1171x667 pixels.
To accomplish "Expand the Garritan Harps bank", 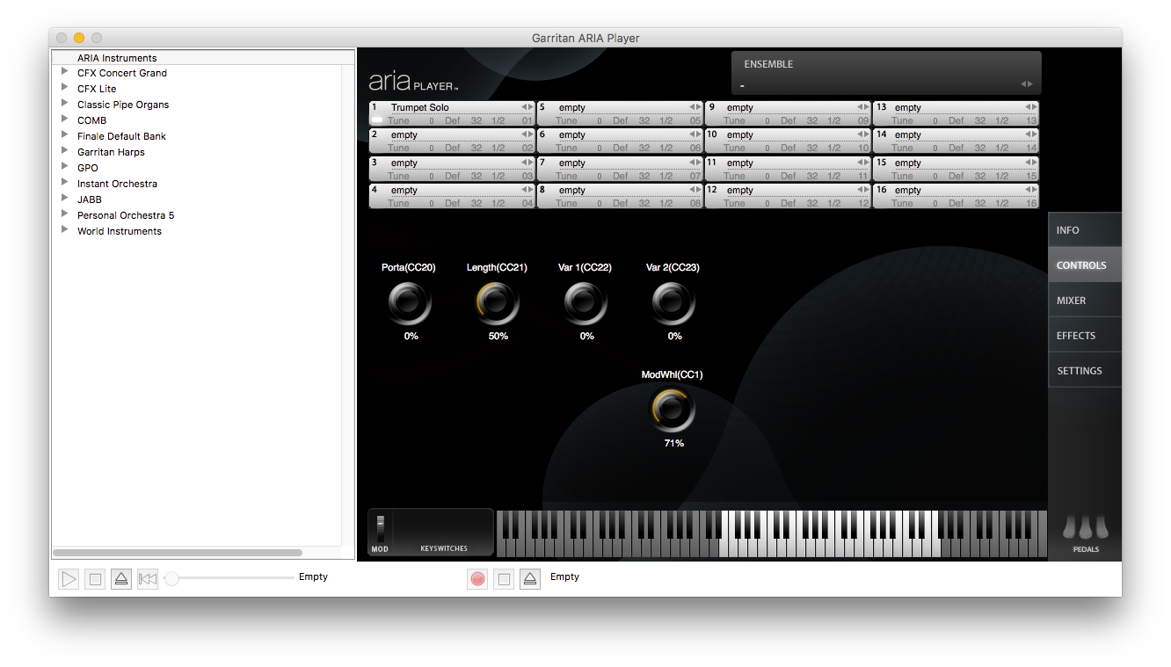I will 65,151.
